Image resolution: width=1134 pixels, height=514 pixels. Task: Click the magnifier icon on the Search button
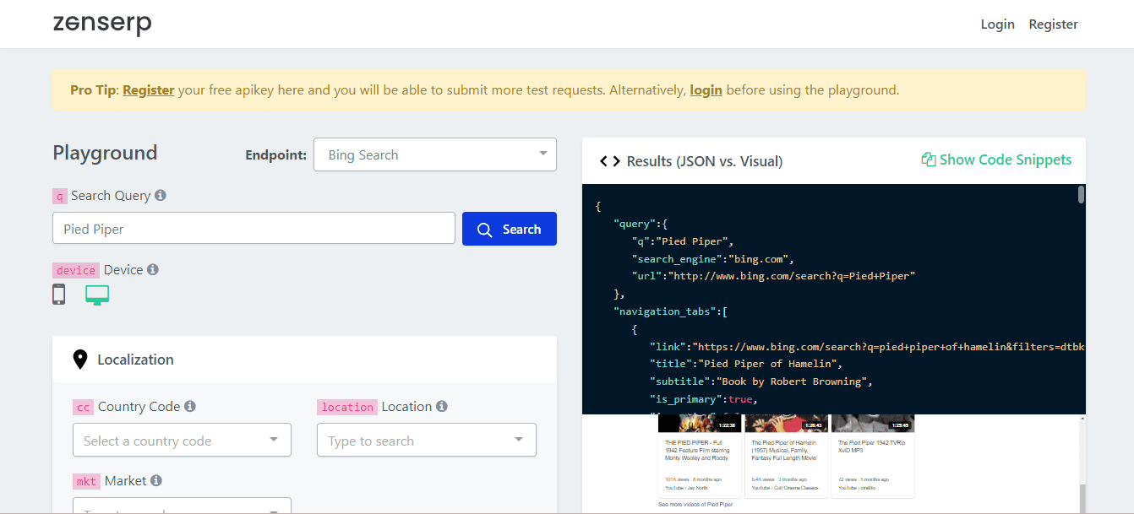(x=484, y=229)
